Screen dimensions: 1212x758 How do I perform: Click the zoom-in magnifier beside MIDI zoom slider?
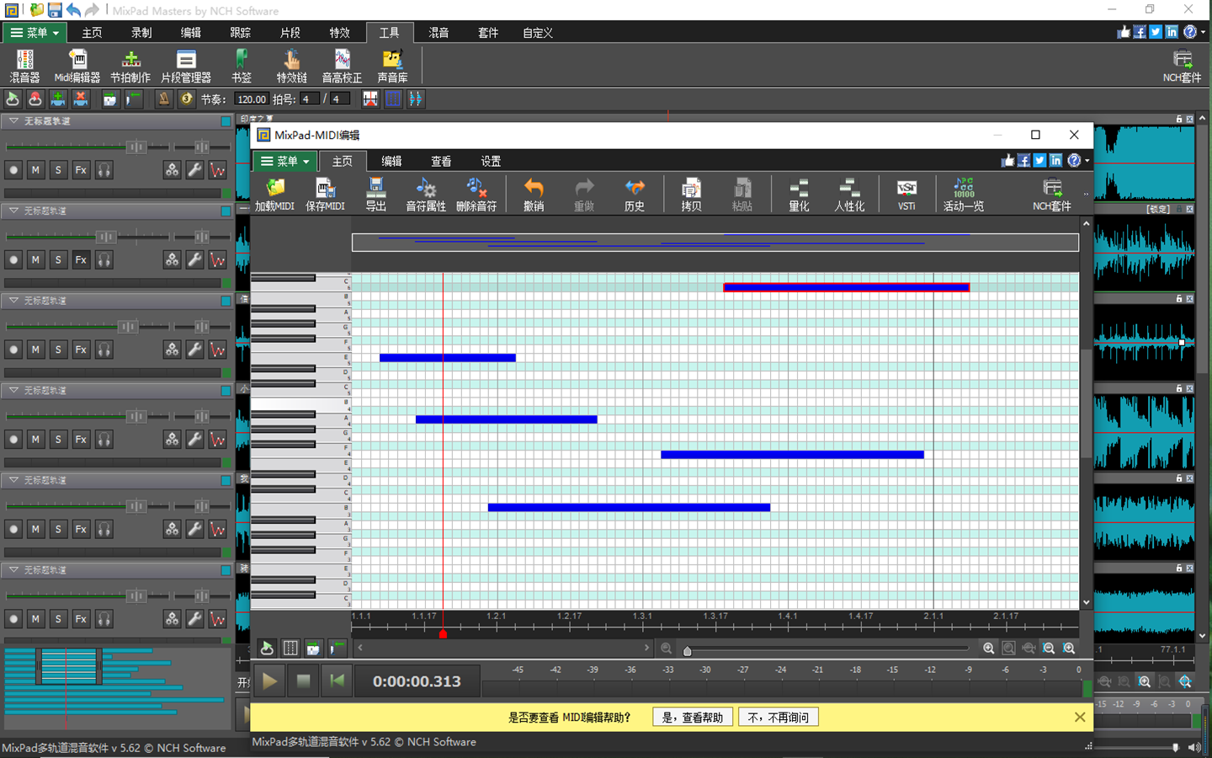(x=988, y=649)
